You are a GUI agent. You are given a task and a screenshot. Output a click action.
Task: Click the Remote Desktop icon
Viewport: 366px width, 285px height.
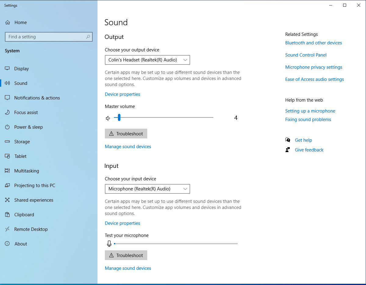pyautogui.click(x=8, y=229)
